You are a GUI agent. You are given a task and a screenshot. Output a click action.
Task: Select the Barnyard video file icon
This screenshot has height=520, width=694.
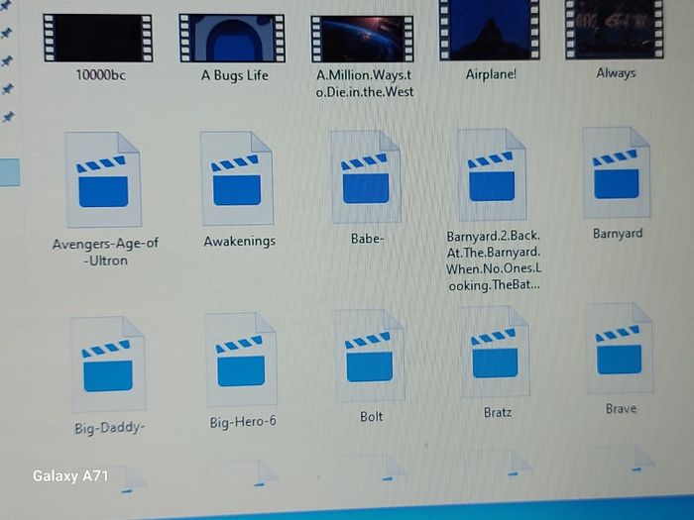point(617,172)
